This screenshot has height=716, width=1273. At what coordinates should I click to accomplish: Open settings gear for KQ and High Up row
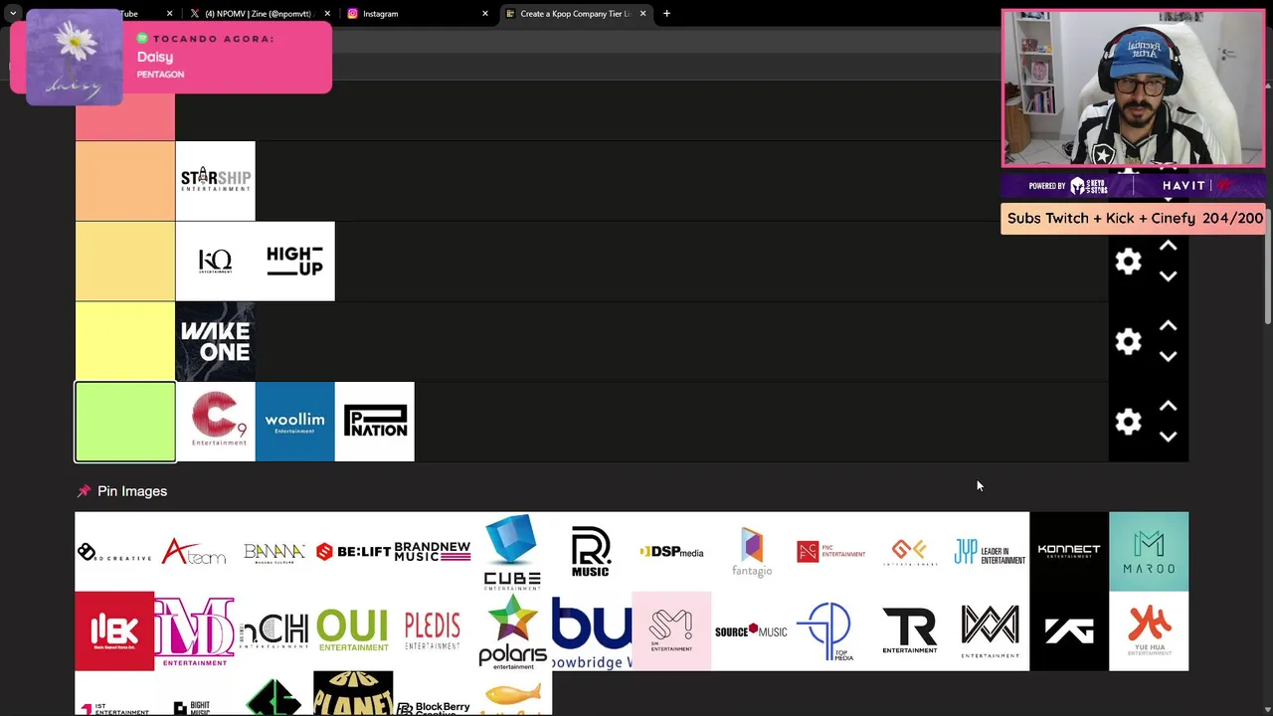(x=1128, y=262)
